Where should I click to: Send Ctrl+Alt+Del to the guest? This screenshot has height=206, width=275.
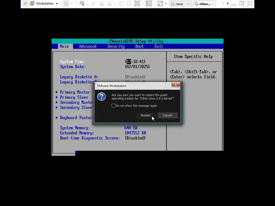82,3
